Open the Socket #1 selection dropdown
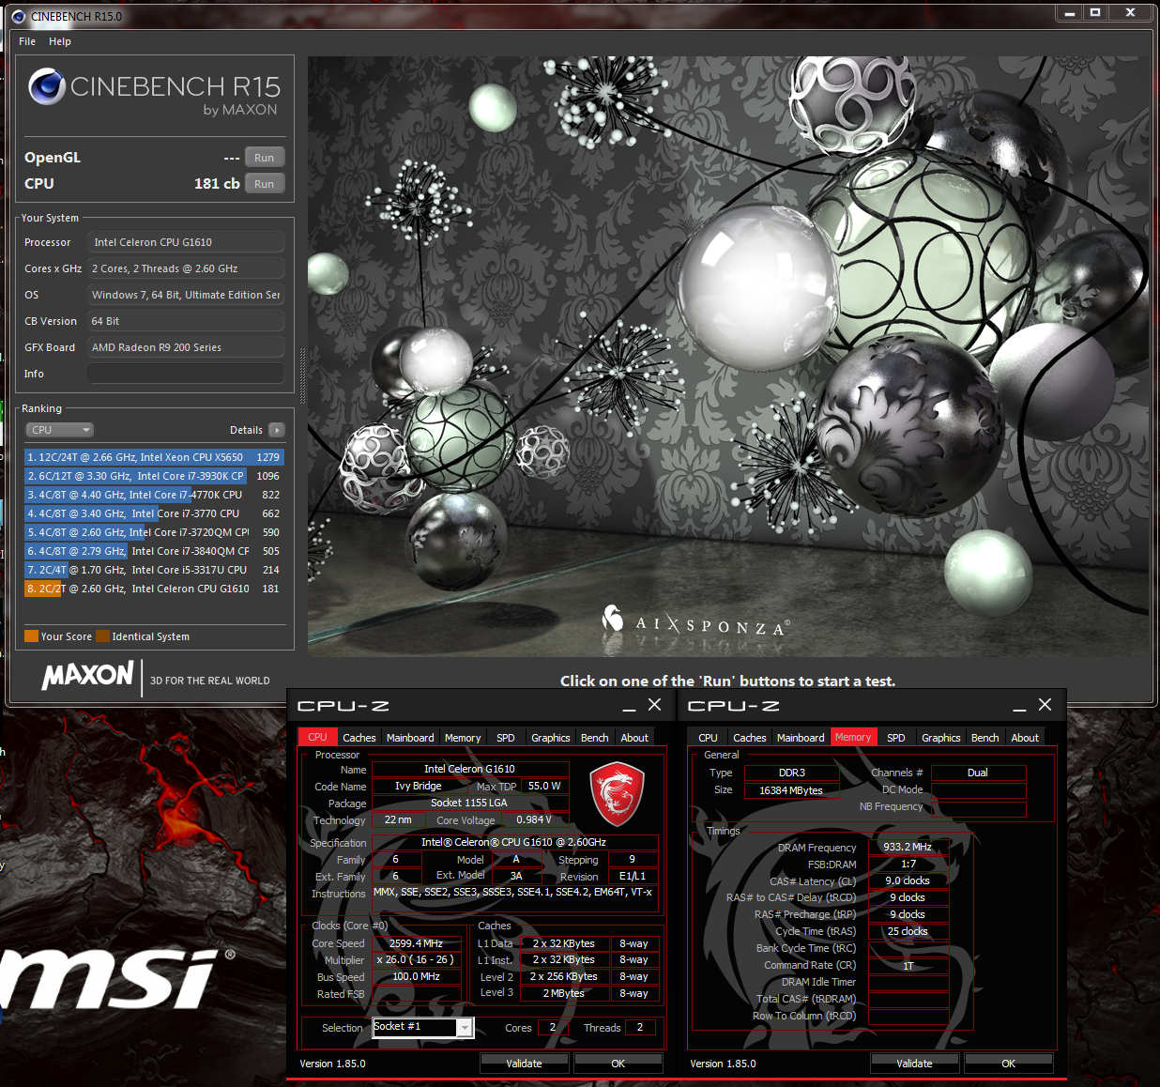Image resolution: width=1160 pixels, height=1087 pixels. click(423, 1028)
